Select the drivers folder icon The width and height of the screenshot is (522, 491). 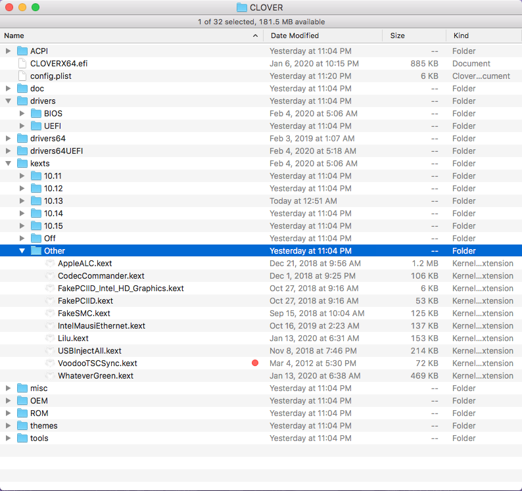coord(22,101)
